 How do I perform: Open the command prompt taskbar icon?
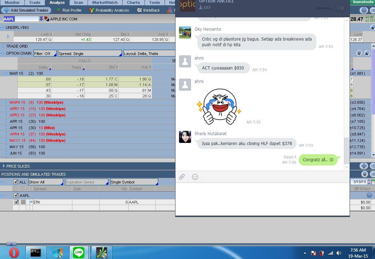(36, 253)
